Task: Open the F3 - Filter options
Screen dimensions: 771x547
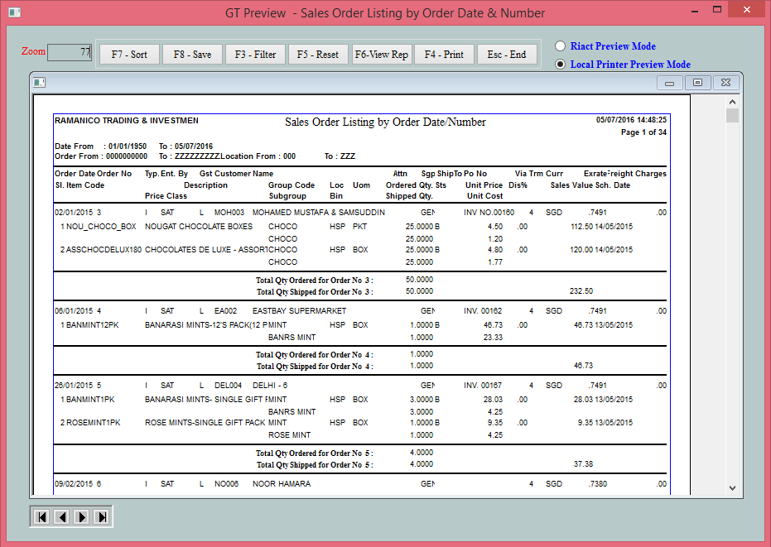Action: [x=255, y=55]
